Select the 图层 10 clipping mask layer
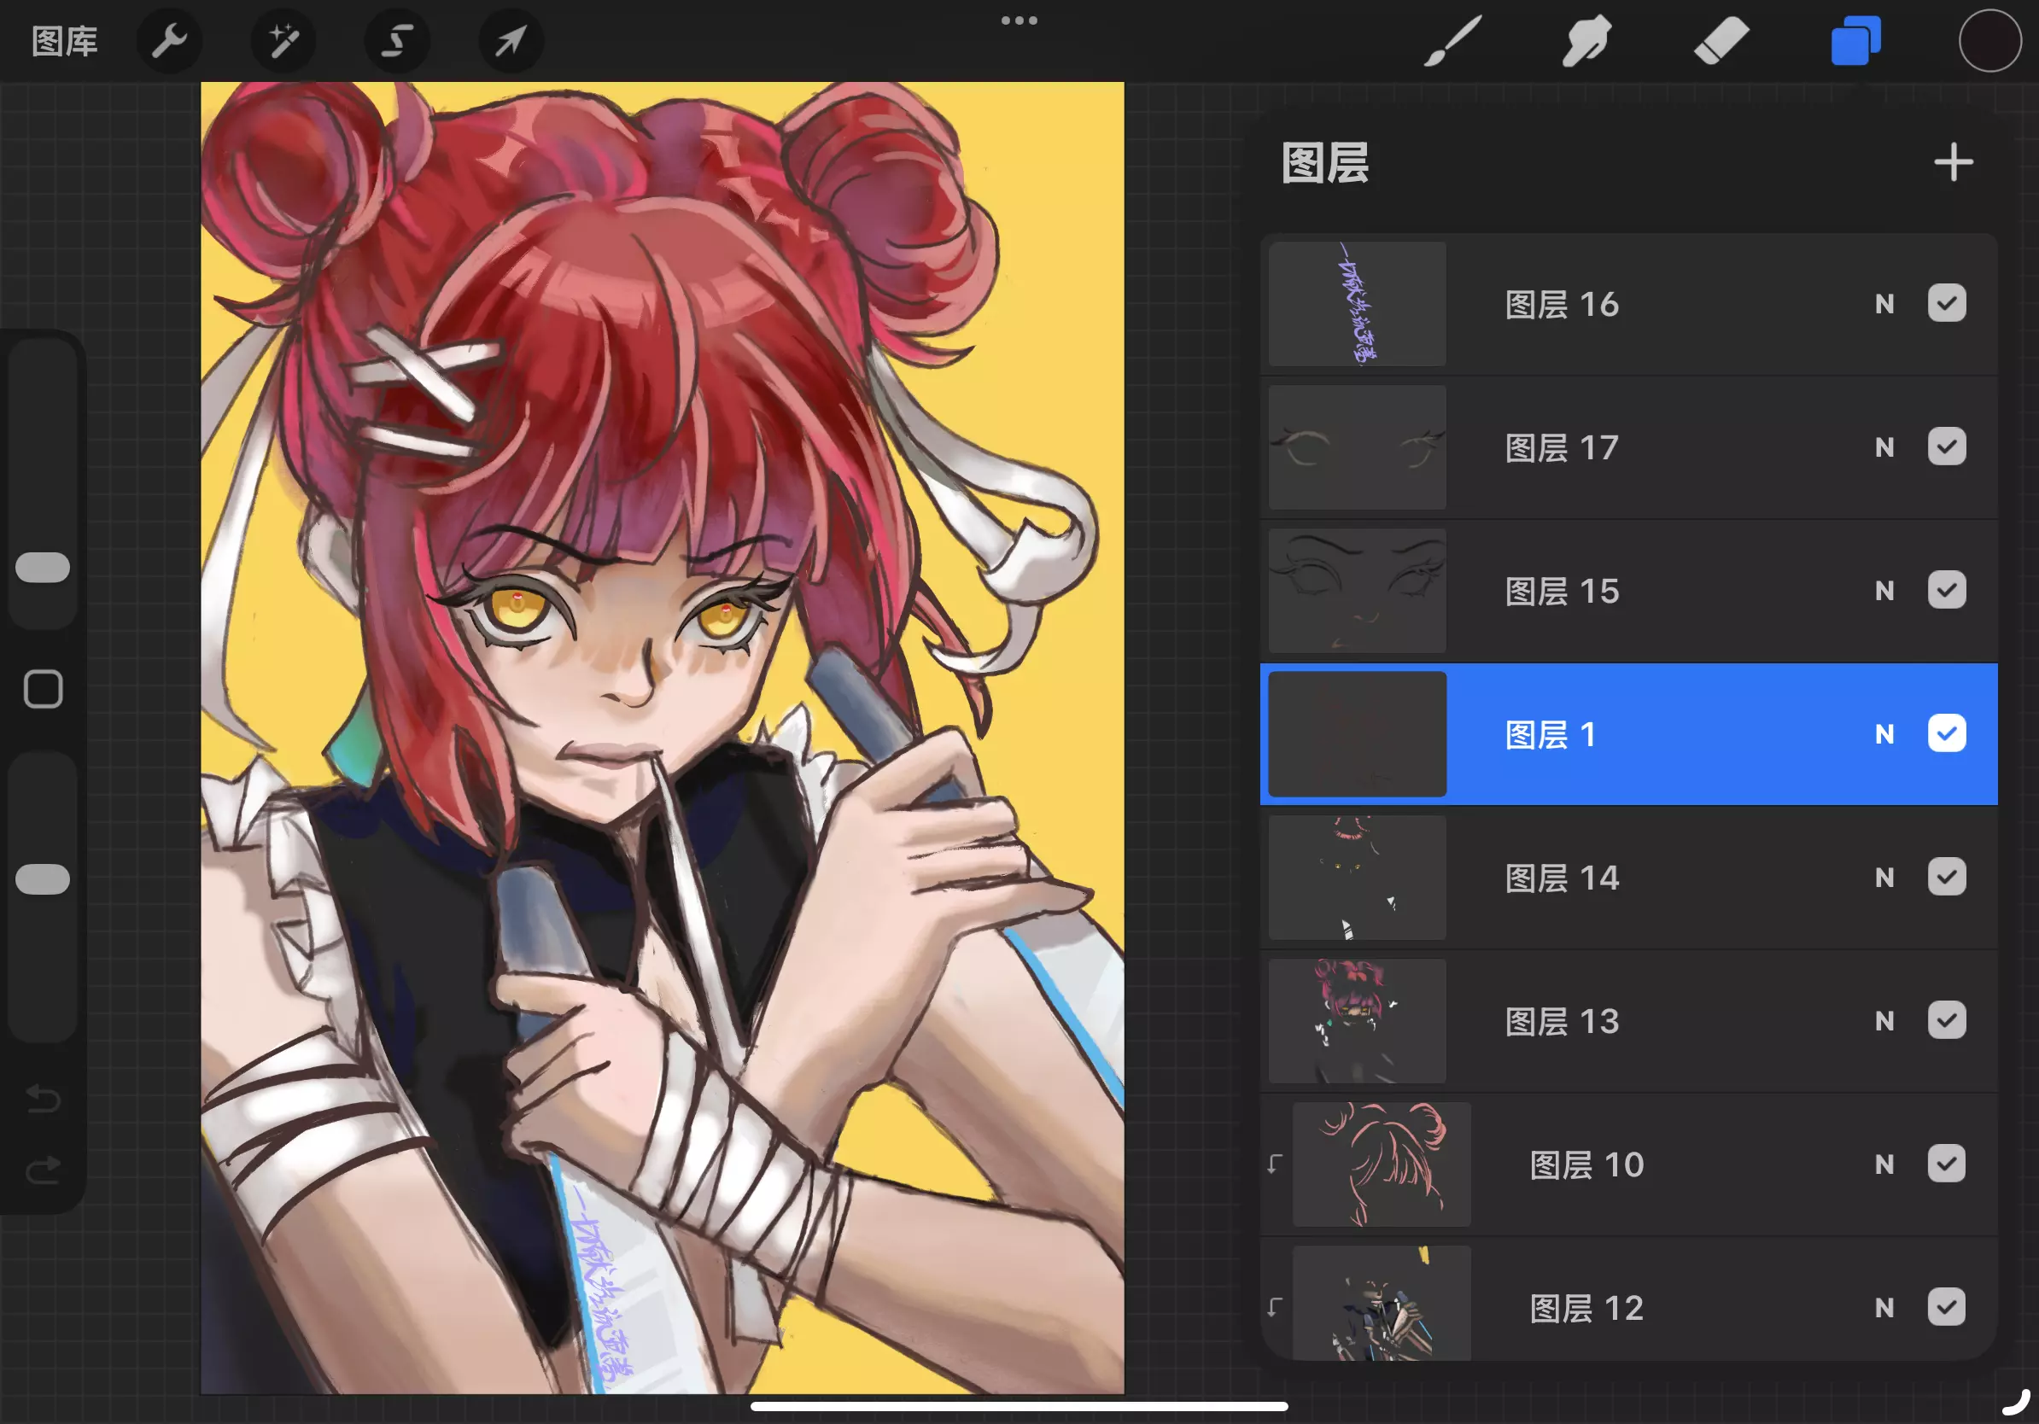The height and width of the screenshot is (1424, 2039). 1586,1164
